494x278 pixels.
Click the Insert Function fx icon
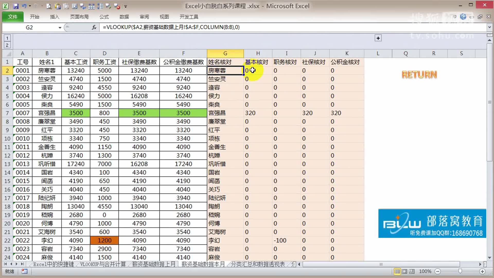pyautogui.click(x=94, y=27)
